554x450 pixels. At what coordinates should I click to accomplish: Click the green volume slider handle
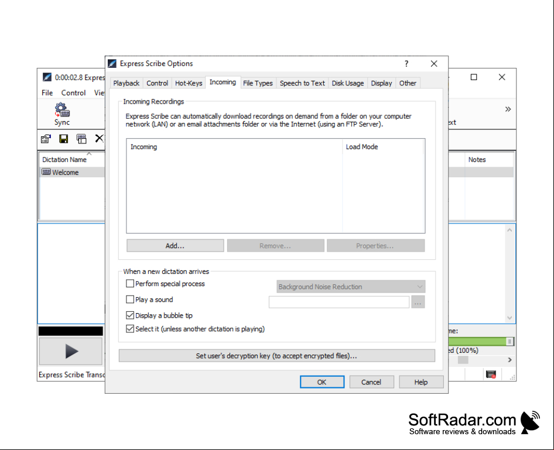click(x=510, y=341)
